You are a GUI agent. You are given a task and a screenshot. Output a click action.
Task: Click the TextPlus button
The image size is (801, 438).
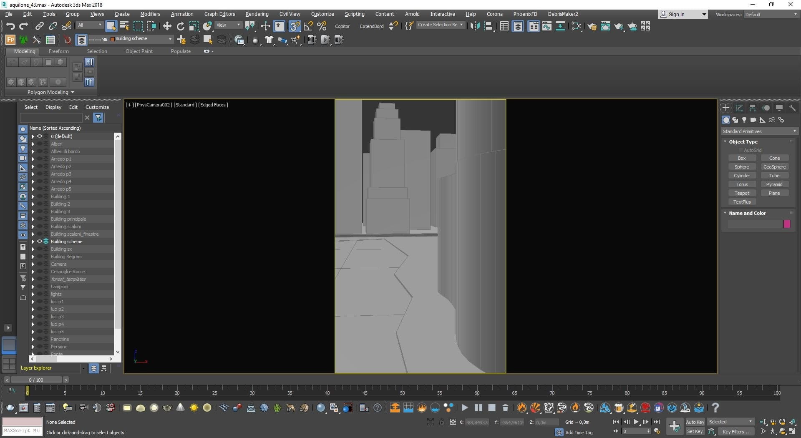tap(742, 202)
